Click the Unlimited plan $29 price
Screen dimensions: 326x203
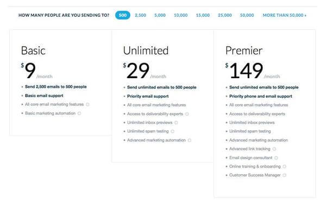[136, 71]
